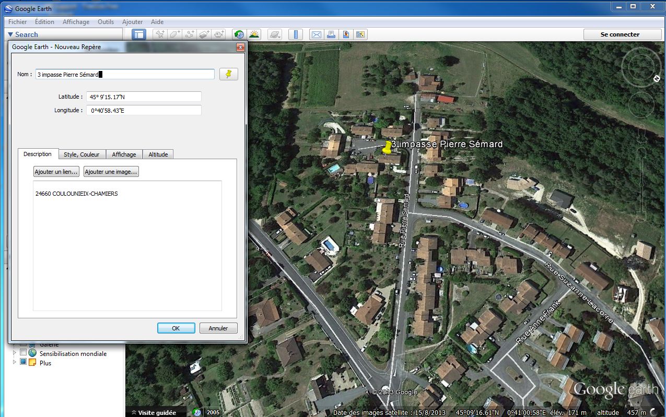Click the Record a Tour camera icon
Screen dimensions: 666x417
tap(219, 34)
